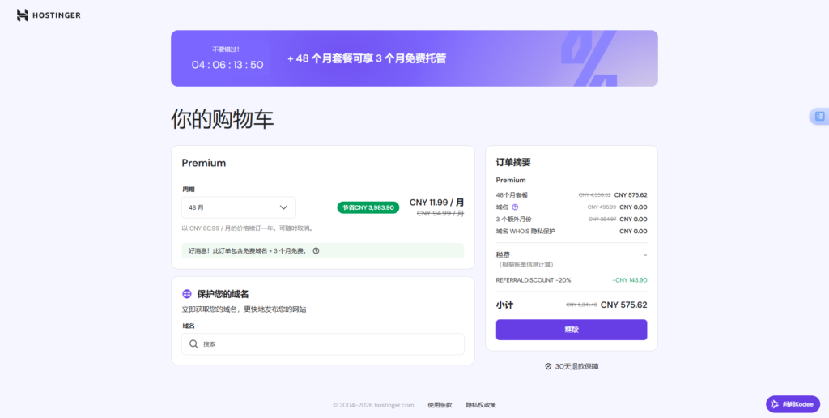
Task: Click the 30天退款保障 guarantee text
Action: pyautogui.click(x=577, y=367)
